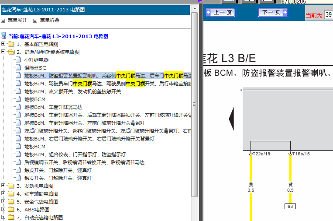This screenshot has height=221, width=333.
Task: Click folder icon of 1、基本配置电路图
Action: [x=11, y=44]
